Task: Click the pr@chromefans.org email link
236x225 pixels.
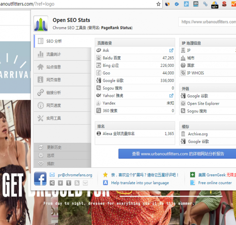Action: (x=75, y=175)
